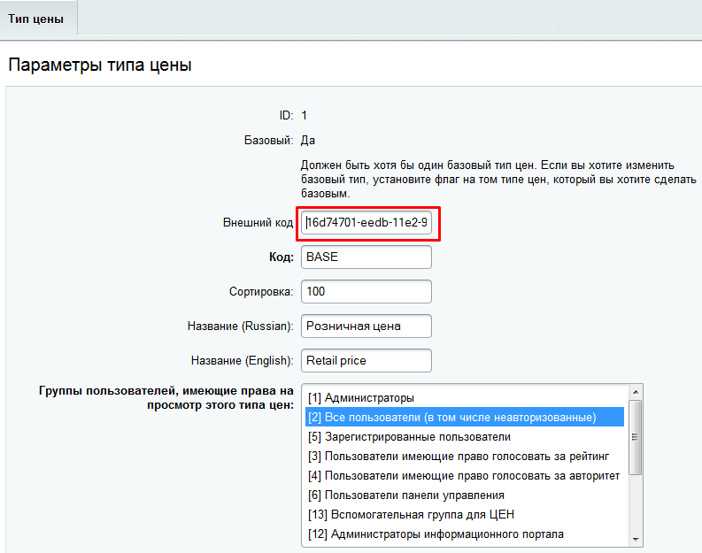Pick the 'право голосовать за авторитет' group
702x553 pixels.
pos(464,476)
